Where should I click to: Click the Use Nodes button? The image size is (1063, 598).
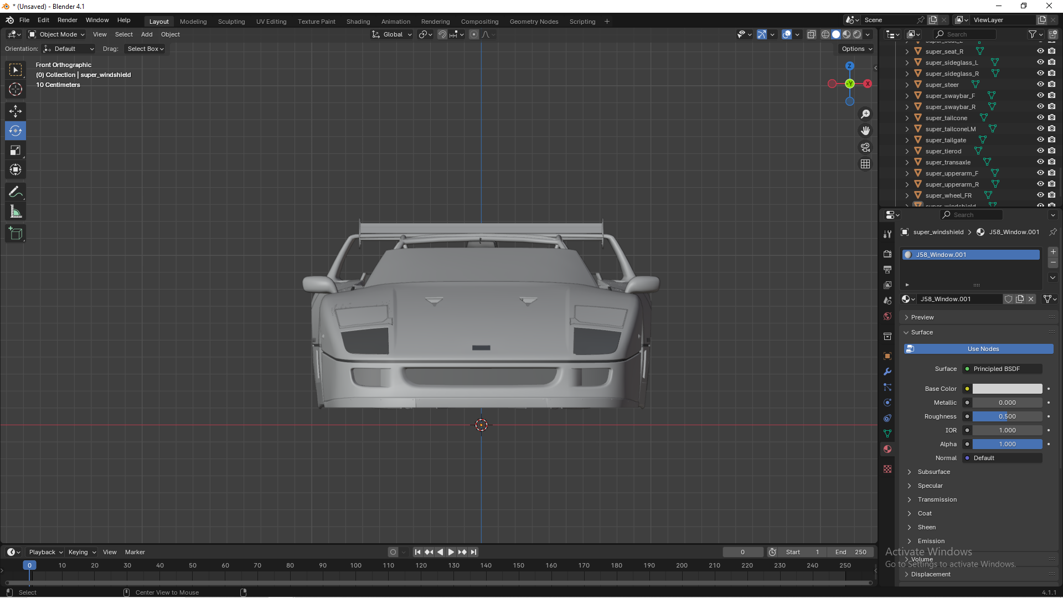pos(978,349)
